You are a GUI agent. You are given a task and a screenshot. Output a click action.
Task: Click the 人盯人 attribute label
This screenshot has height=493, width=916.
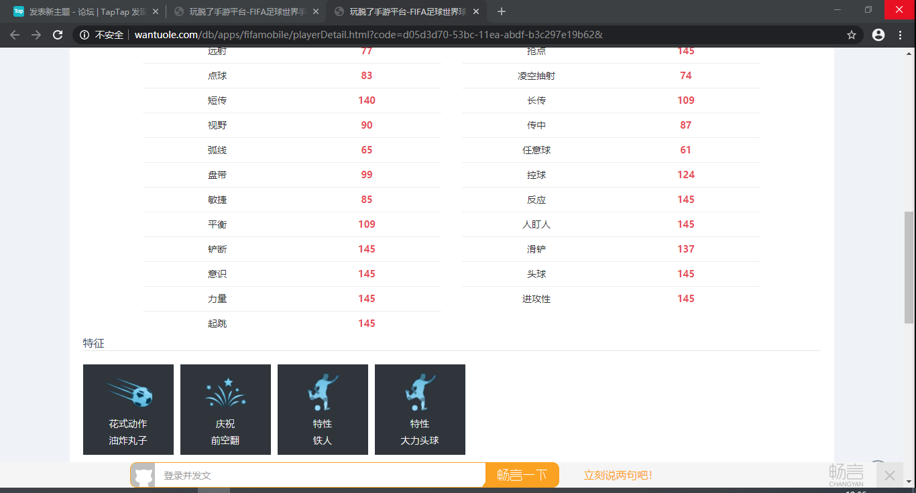click(536, 224)
